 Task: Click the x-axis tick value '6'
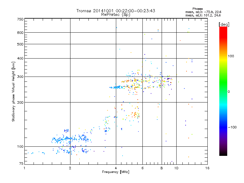pyautogui.click(x=142, y=168)
